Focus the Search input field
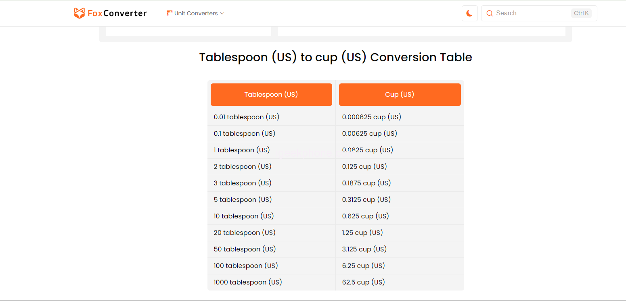This screenshot has width=626, height=301. click(x=529, y=13)
